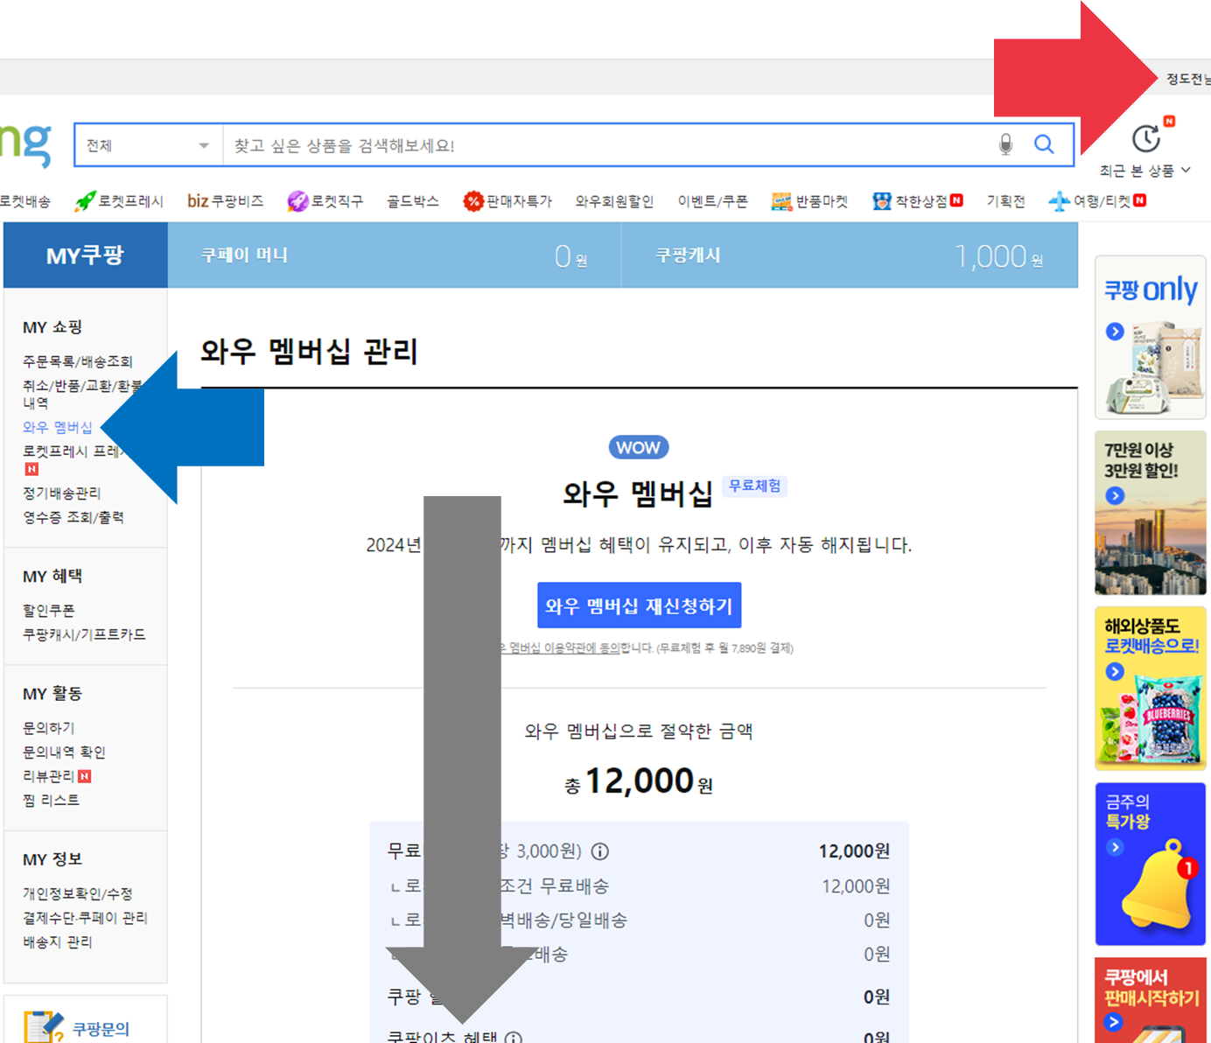Click the shop icon beside 반품마켓
The height and width of the screenshot is (1043, 1211).
(781, 201)
